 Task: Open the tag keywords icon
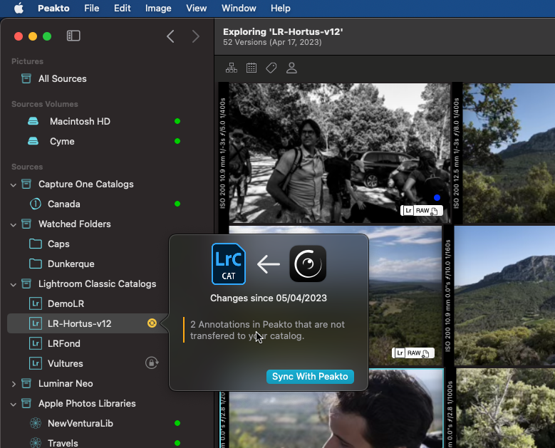[271, 68]
